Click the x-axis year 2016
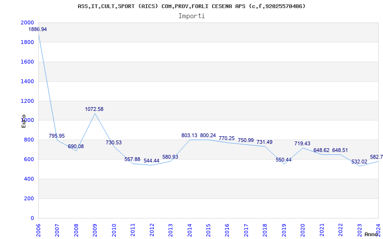383x239 pixels. click(227, 229)
